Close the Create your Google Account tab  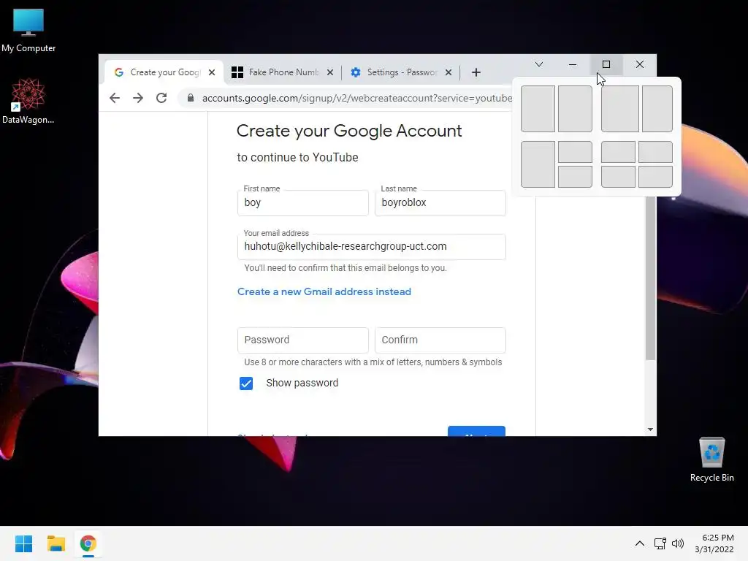coord(212,72)
